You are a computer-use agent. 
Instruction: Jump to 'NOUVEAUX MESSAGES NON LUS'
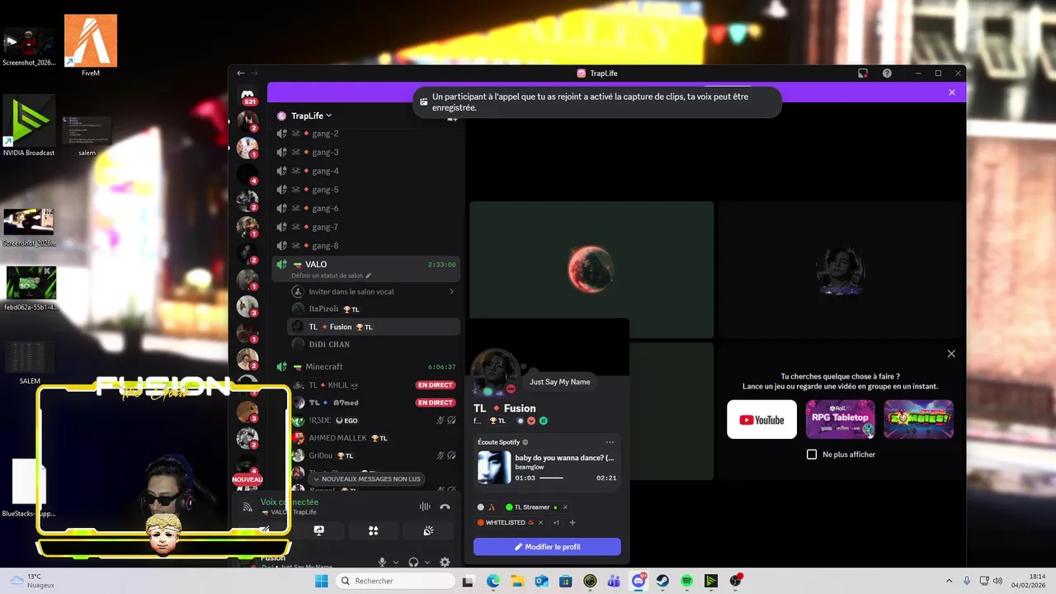365,479
